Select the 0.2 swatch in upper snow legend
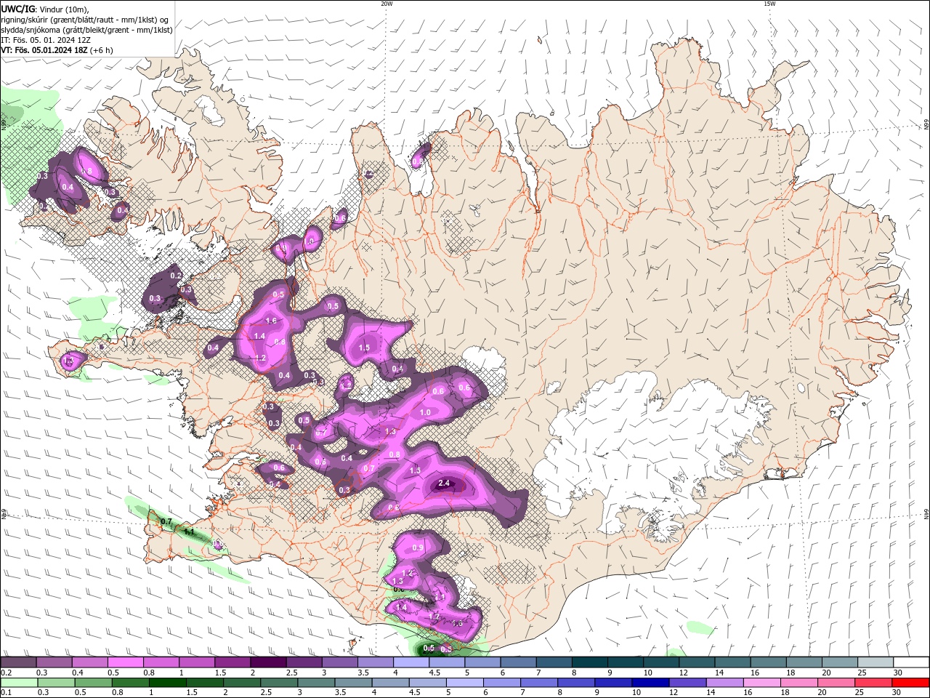 pyautogui.click(x=18, y=662)
